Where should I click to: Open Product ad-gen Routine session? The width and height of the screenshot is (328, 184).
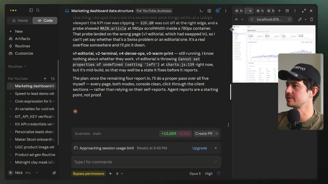pos(31,155)
